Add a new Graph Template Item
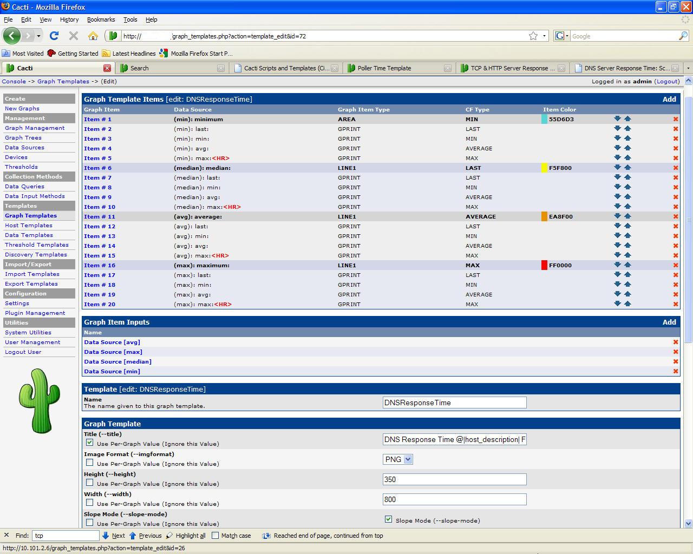Viewport: 693px width, 554px height. 669,99
